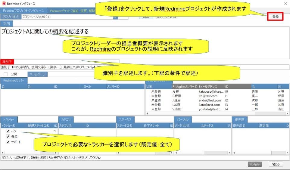The height and width of the screenshot is (170, 290).
Task: Click the 登録 register button
Action: 275,17
